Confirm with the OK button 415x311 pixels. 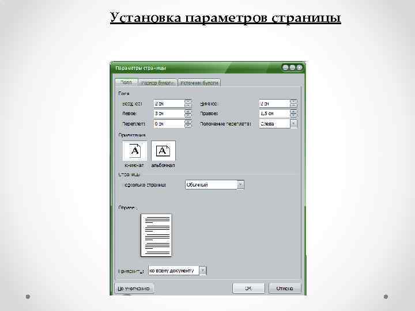coord(248,289)
